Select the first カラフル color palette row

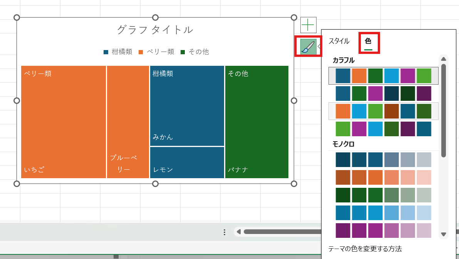383,75
